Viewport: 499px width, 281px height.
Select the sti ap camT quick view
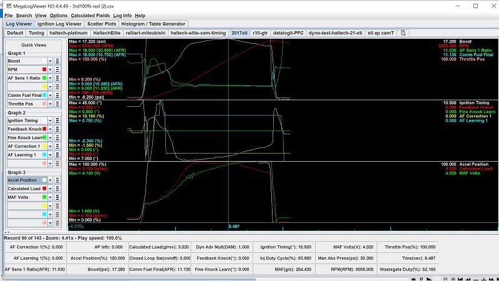(380, 33)
